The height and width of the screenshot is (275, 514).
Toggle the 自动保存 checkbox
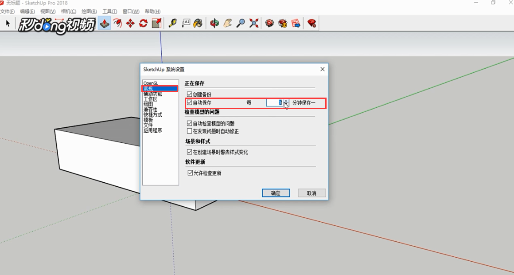[190, 103]
